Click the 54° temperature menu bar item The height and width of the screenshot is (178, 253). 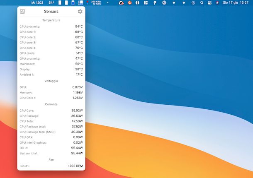51,3
